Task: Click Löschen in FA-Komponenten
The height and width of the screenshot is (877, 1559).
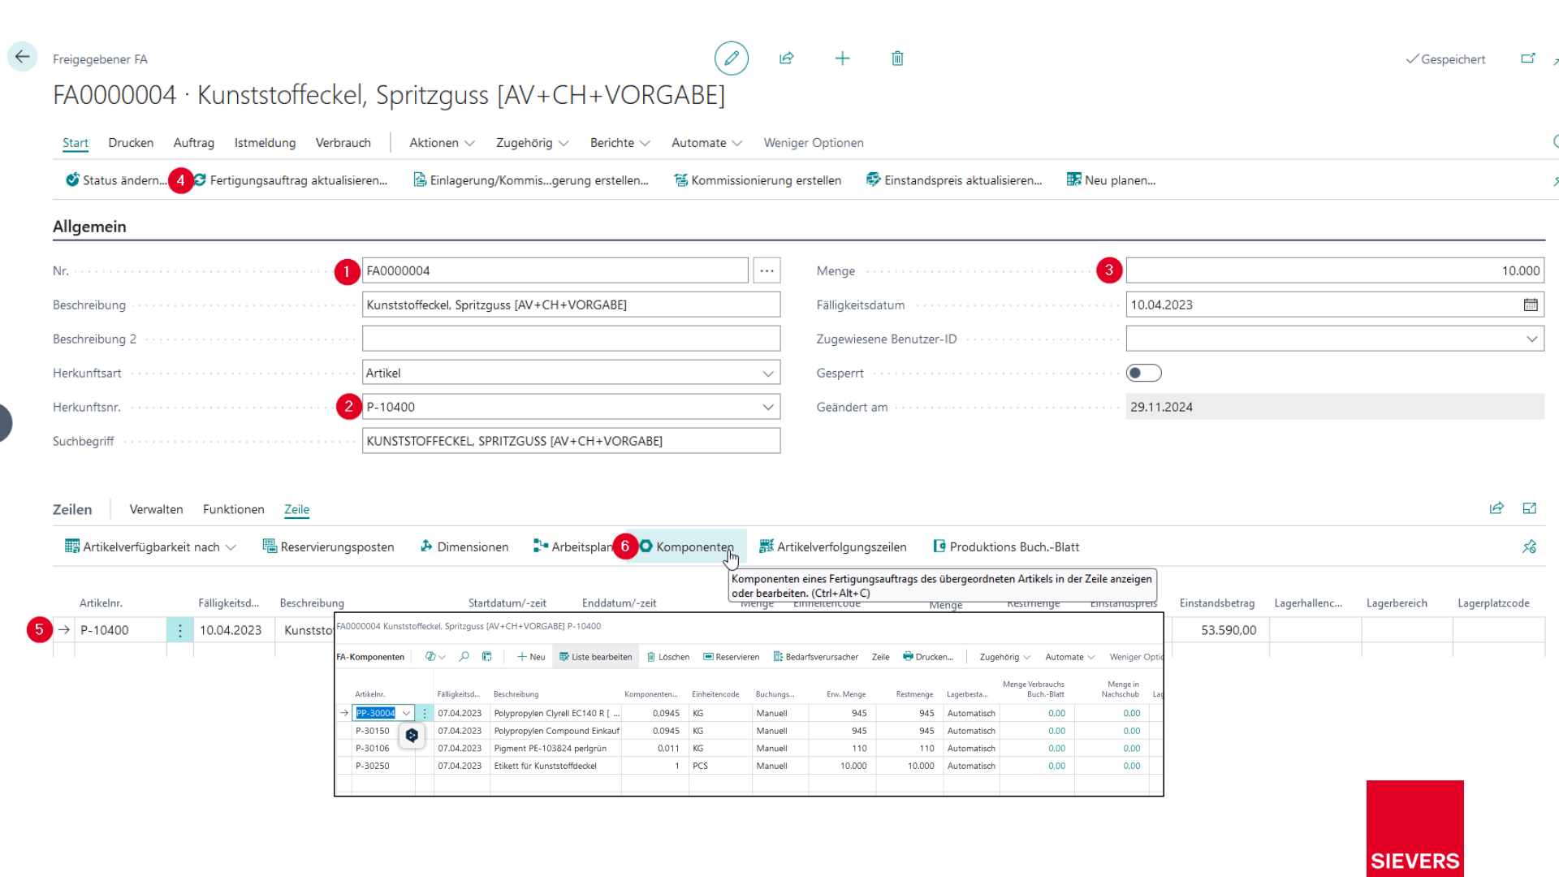Action: tap(667, 657)
